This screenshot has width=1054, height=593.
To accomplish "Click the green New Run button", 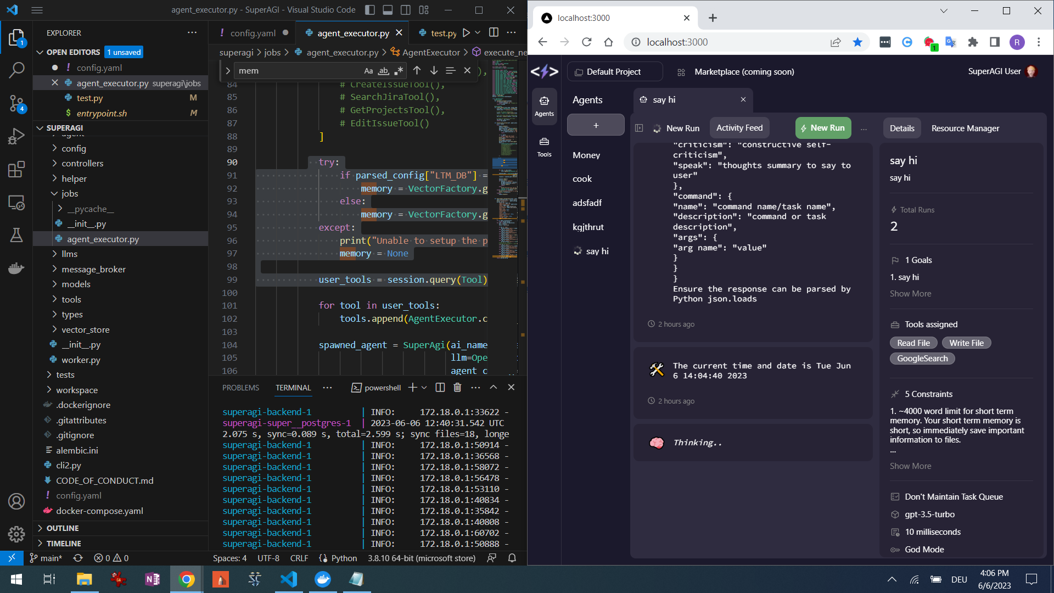I will tap(823, 128).
